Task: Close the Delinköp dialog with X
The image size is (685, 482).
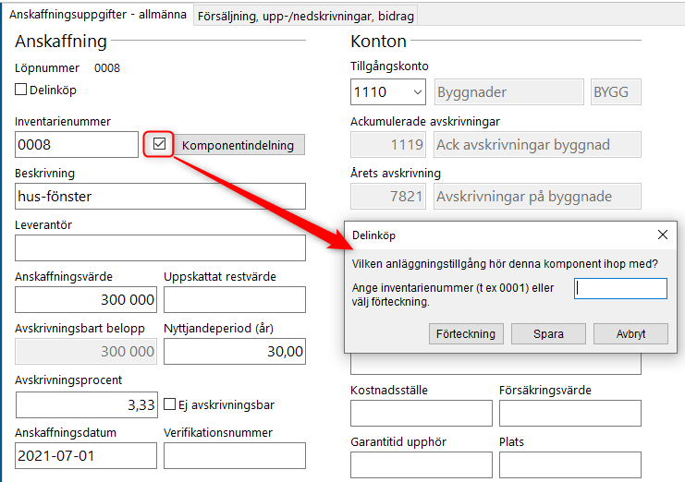Action: click(662, 235)
